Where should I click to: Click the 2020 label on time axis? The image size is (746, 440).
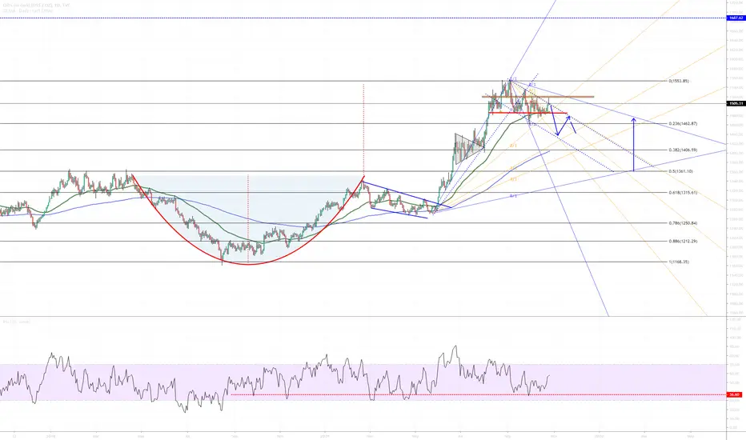point(599,435)
